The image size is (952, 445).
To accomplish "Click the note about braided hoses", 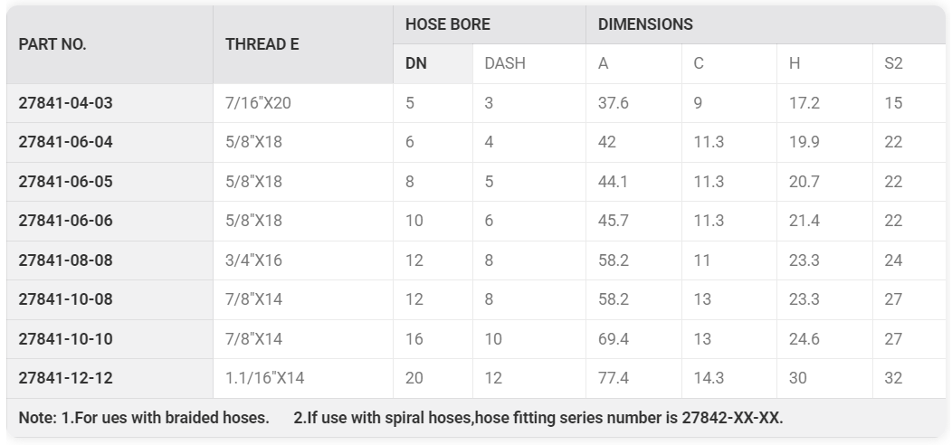I will coord(144,418).
